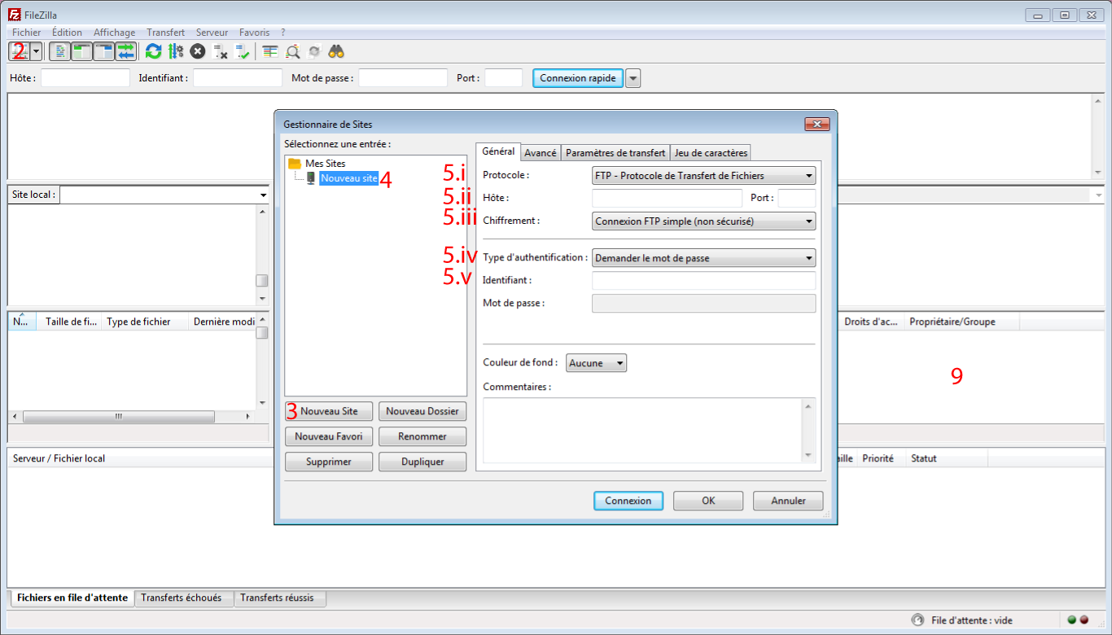1112x635 pixels.
Task: Click the site Hôte input field
Action: pos(667,198)
